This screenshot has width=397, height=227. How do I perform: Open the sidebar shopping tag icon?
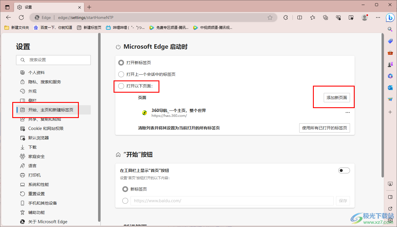[x=390, y=41]
